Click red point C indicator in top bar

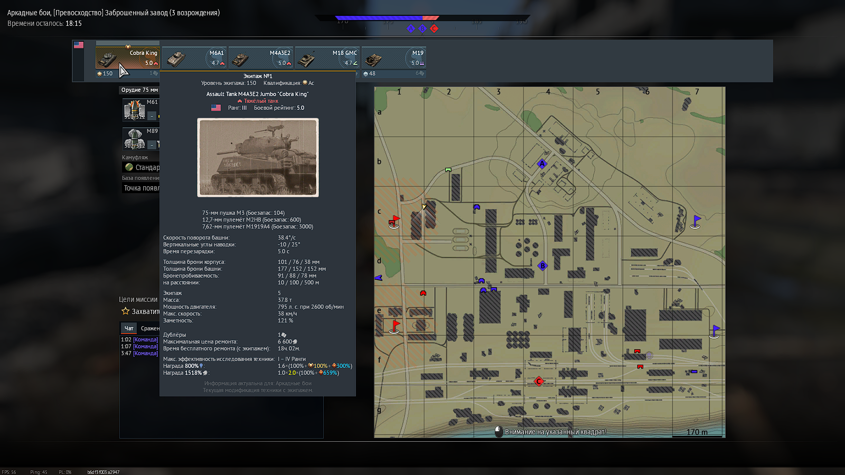click(434, 28)
